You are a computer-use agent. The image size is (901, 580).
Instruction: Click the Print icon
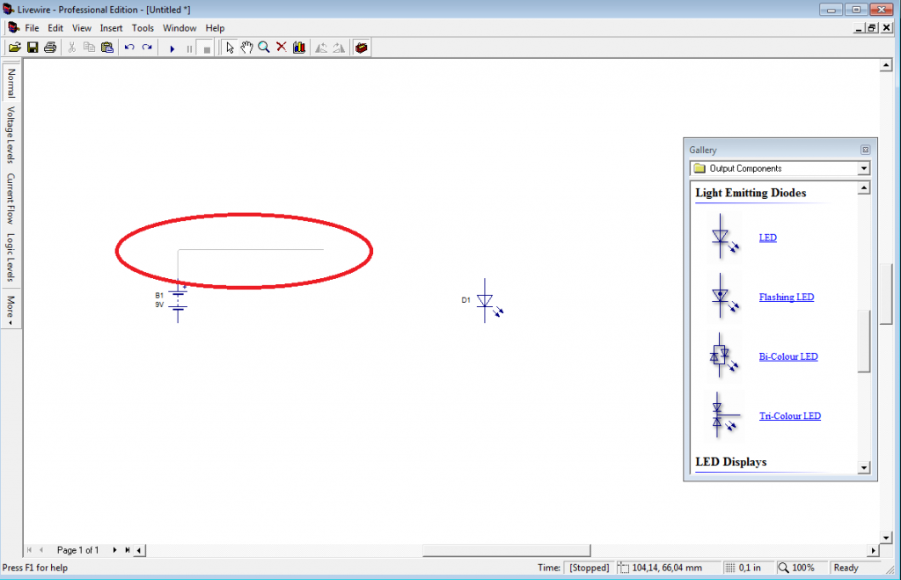[x=50, y=47]
